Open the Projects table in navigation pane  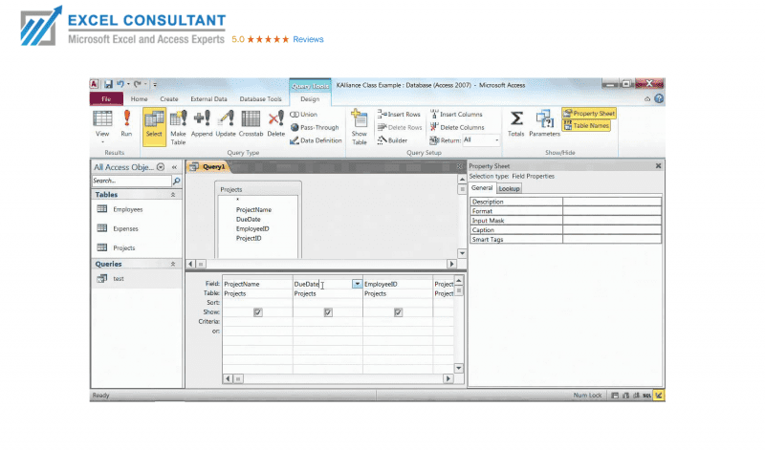click(x=124, y=248)
